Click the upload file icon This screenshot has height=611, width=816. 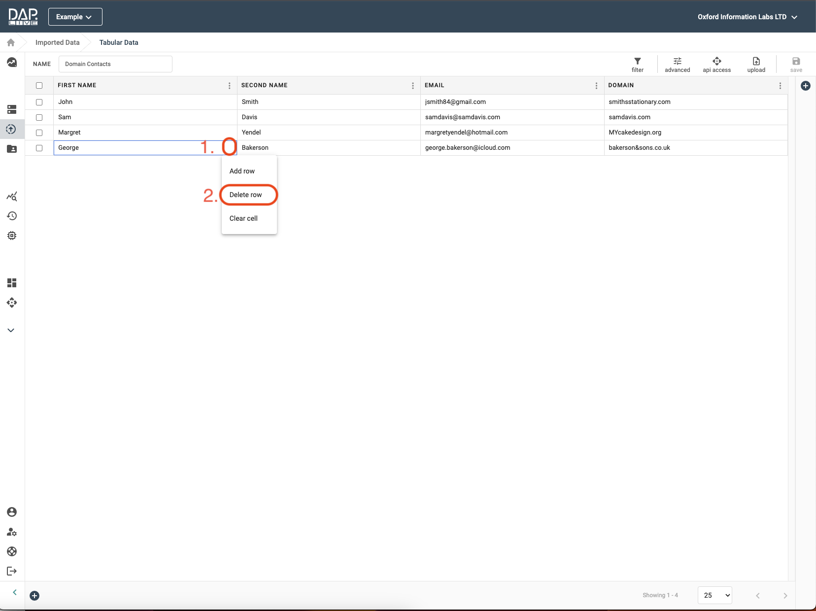coord(756,62)
